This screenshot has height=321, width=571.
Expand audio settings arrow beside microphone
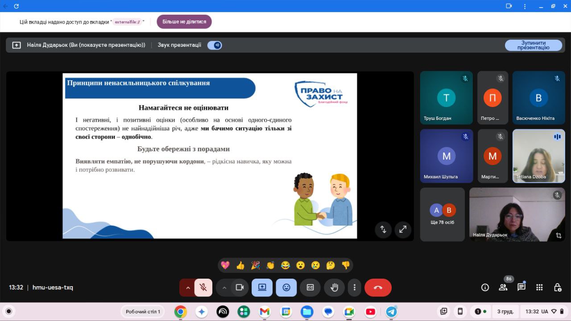[188, 288]
